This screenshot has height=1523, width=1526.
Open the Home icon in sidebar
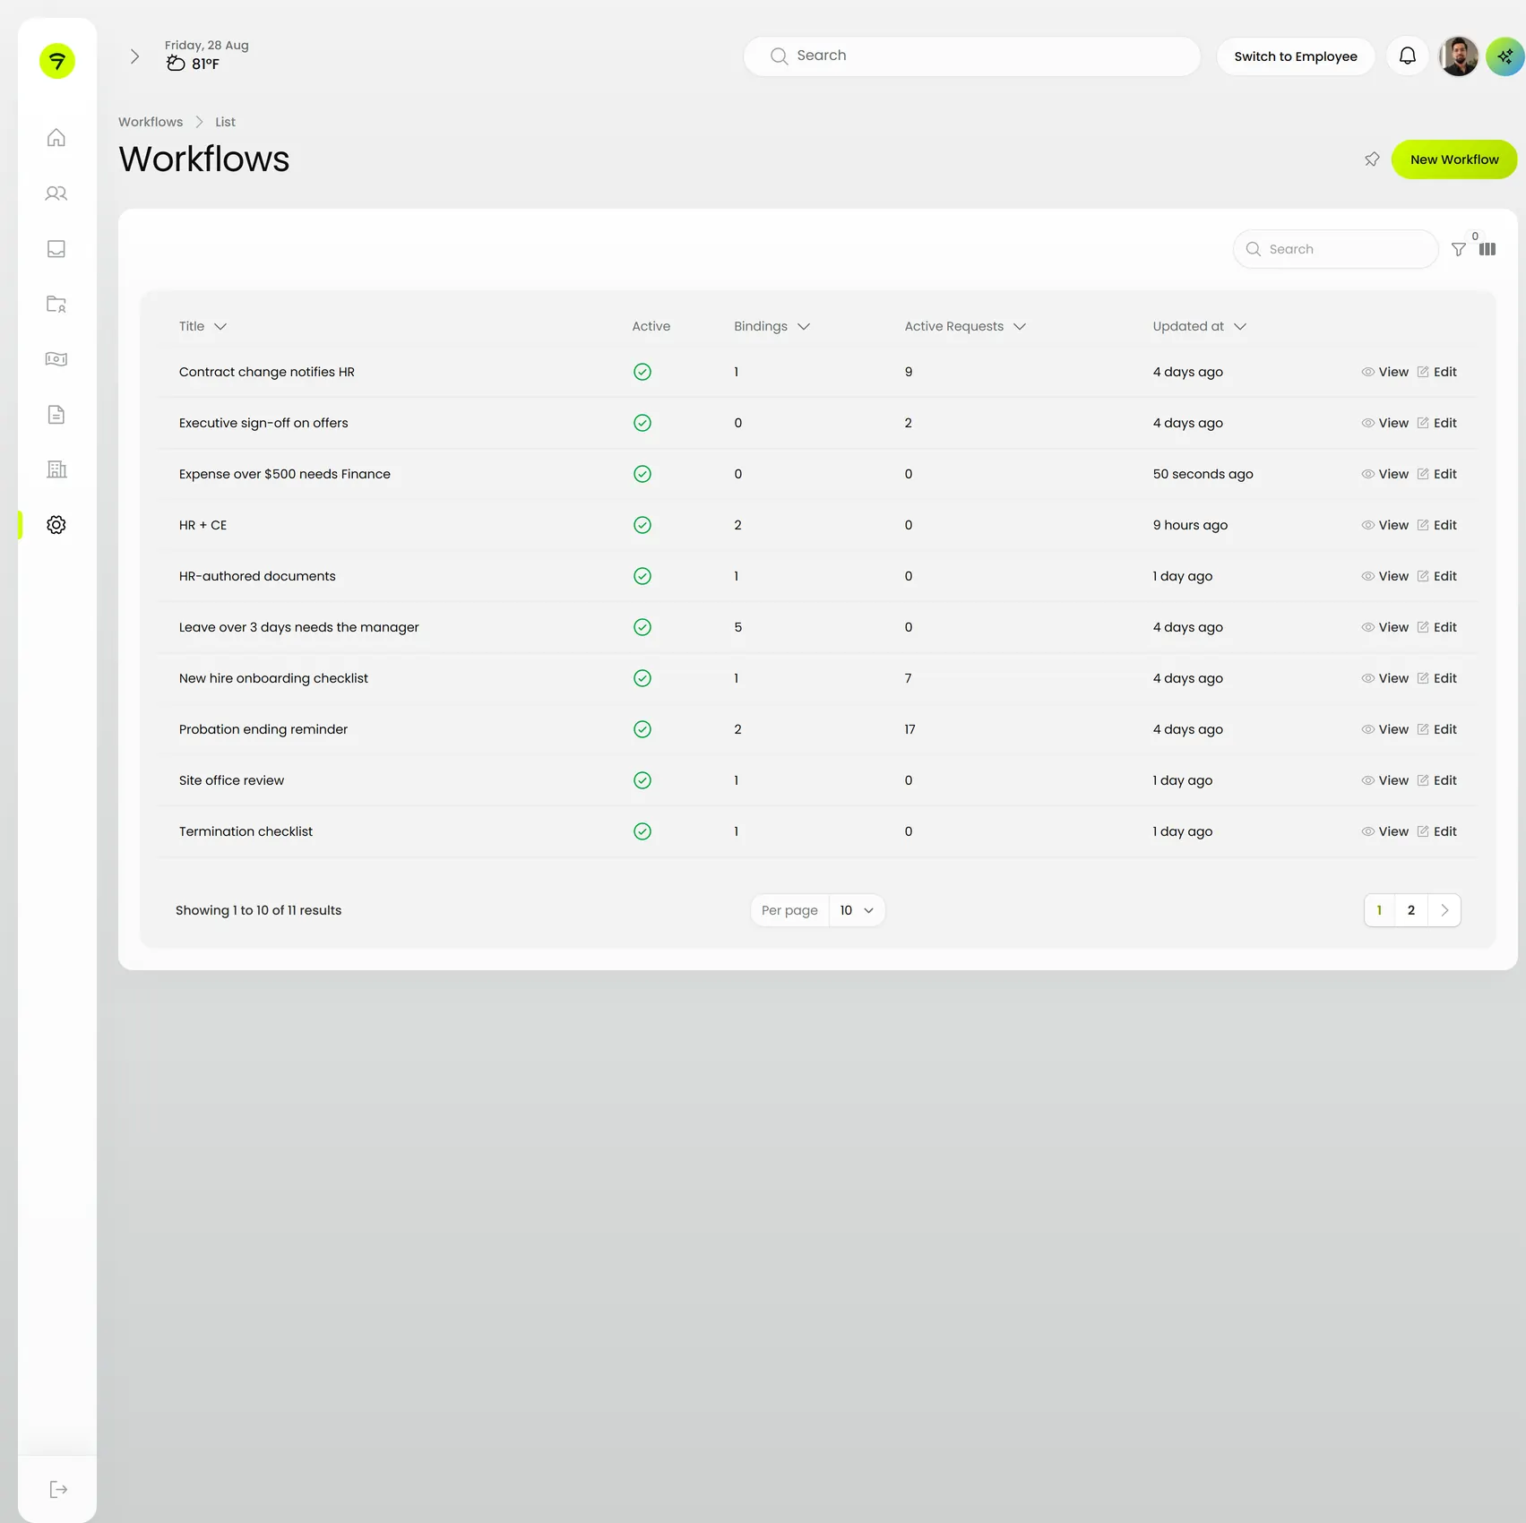click(x=56, y=137)
